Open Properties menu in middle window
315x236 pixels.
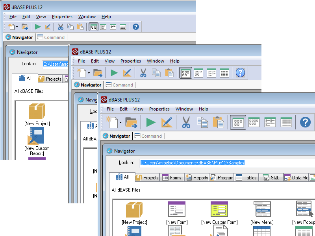pos(131,61)
